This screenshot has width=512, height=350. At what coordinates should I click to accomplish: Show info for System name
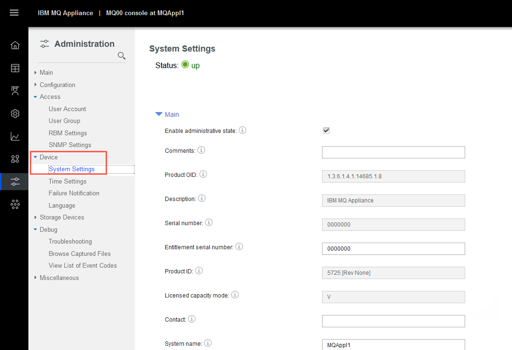pyautogui.click(x=207, y=343)
